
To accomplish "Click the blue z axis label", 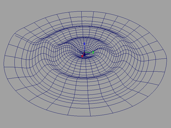I will (84, 44).
